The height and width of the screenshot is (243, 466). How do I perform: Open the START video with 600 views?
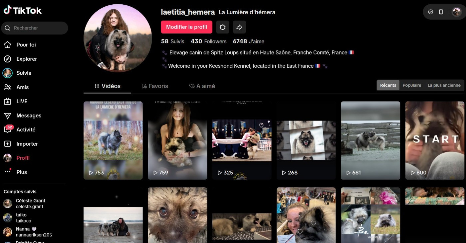tap(435, 140)
